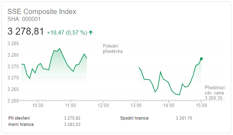The width and height of the screenshot is (233, 135).
Task: Click the Horní hranice value 3 283,53
Action: (x=72, y=125)
